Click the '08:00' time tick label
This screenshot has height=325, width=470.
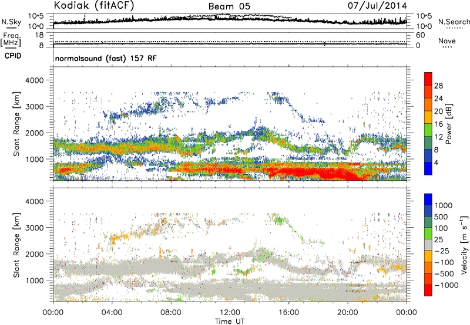coord(170,313)
